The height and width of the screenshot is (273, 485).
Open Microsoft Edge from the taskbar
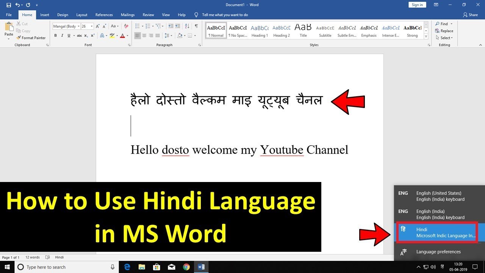point(127,267)
